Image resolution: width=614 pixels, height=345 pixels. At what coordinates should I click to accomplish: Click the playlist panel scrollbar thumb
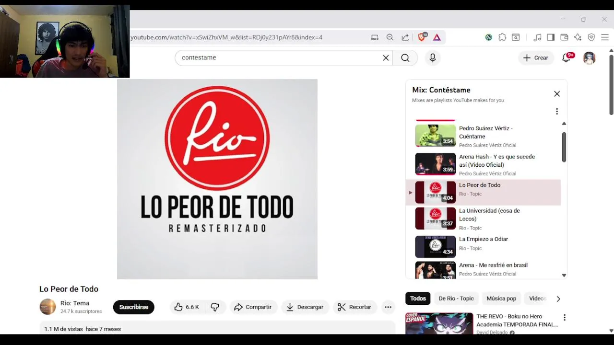(564, 147)
